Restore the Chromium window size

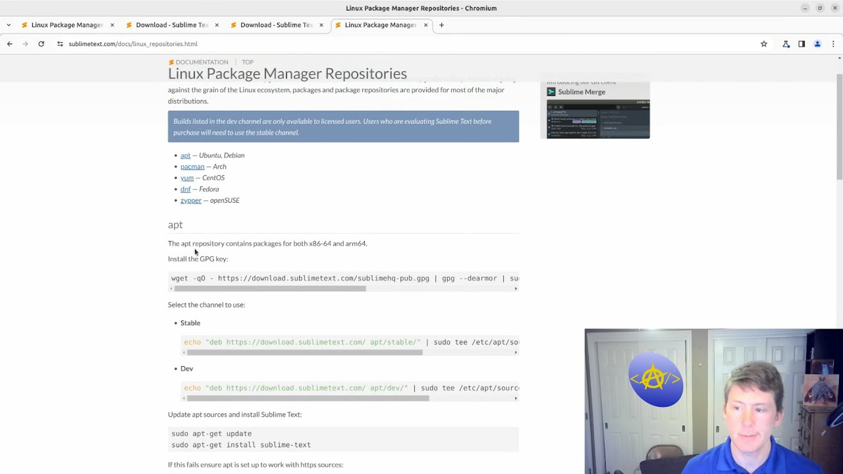(820, 8)
